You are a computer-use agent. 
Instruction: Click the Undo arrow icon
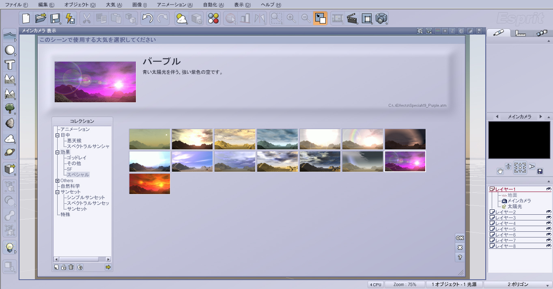[x=147, y=18]
